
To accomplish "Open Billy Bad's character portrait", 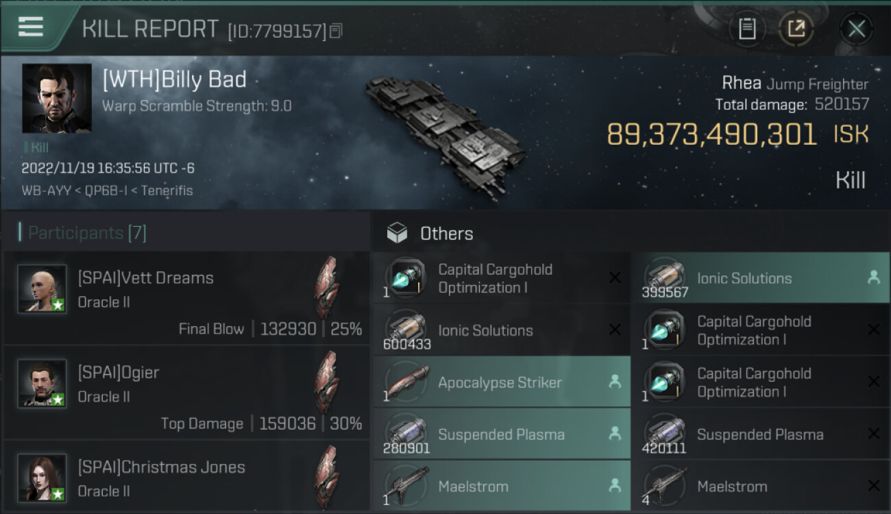I will click(56, 98).
